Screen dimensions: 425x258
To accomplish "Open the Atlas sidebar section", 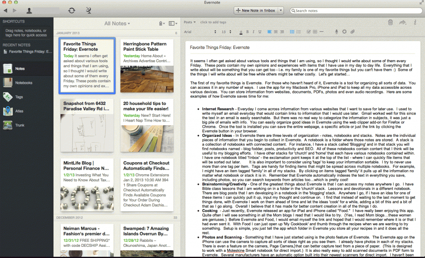I will [x=27, y=111].
